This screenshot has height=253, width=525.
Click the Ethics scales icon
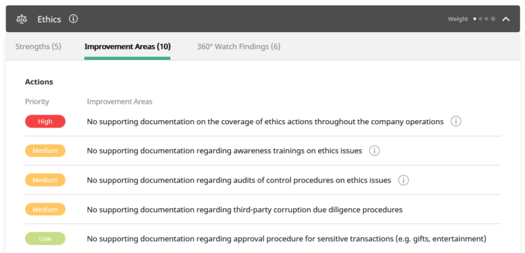pos(22,19)
